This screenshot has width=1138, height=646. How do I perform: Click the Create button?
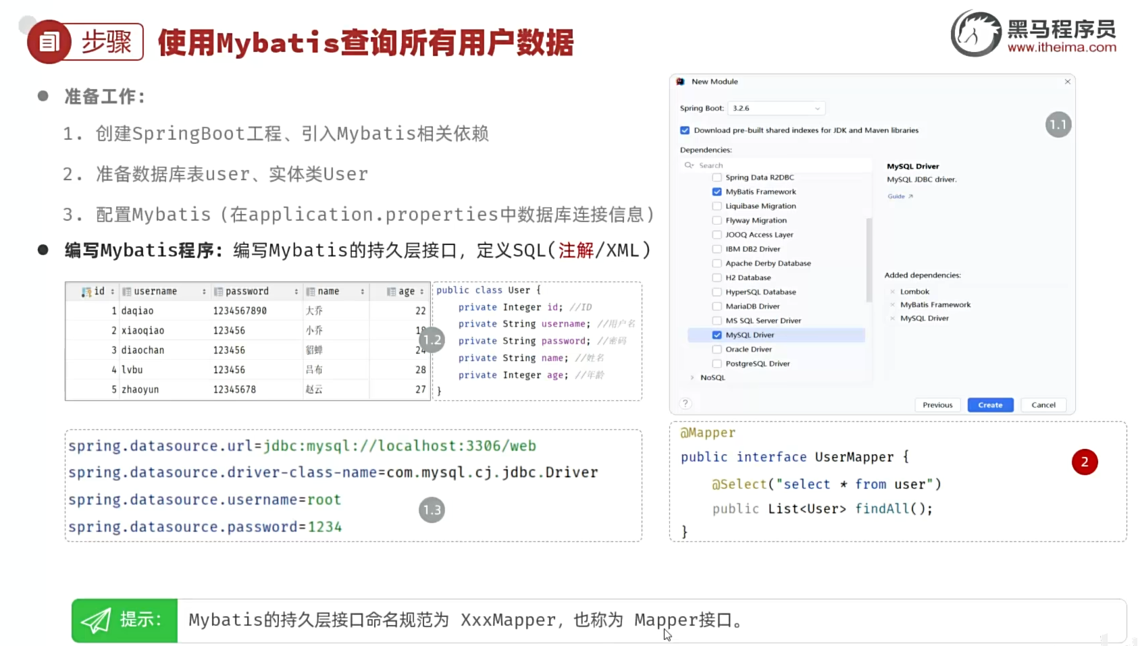pyautogui.click(x=990, y=405)
